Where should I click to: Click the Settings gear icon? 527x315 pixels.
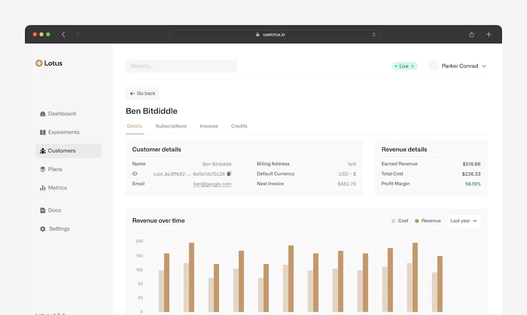(x=43, y=229)
